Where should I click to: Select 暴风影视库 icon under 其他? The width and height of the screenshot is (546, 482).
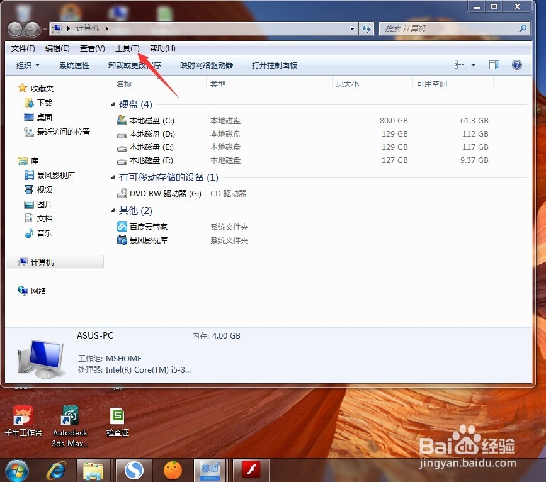pyautogui.click(x=122, y=240)
